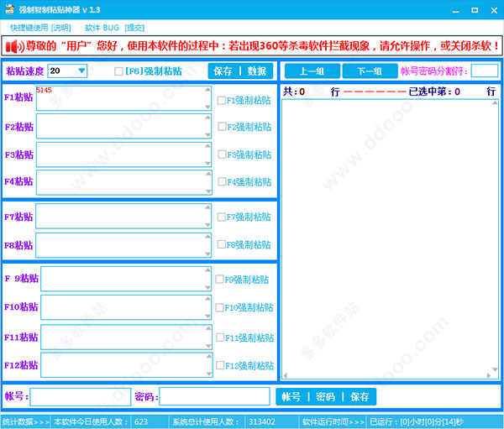
Task: Click the F1粘贴 text box up arrow
Action: (x=207, y=90)
